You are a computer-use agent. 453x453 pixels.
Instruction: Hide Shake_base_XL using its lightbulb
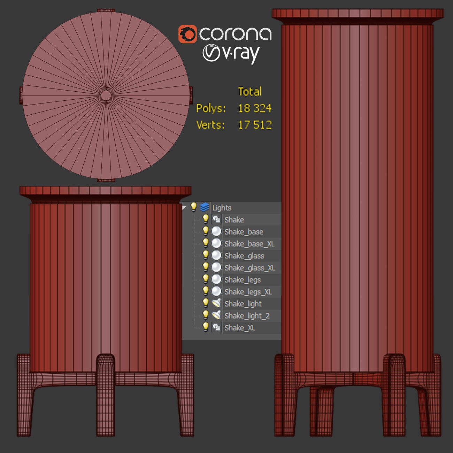[206, 243]
